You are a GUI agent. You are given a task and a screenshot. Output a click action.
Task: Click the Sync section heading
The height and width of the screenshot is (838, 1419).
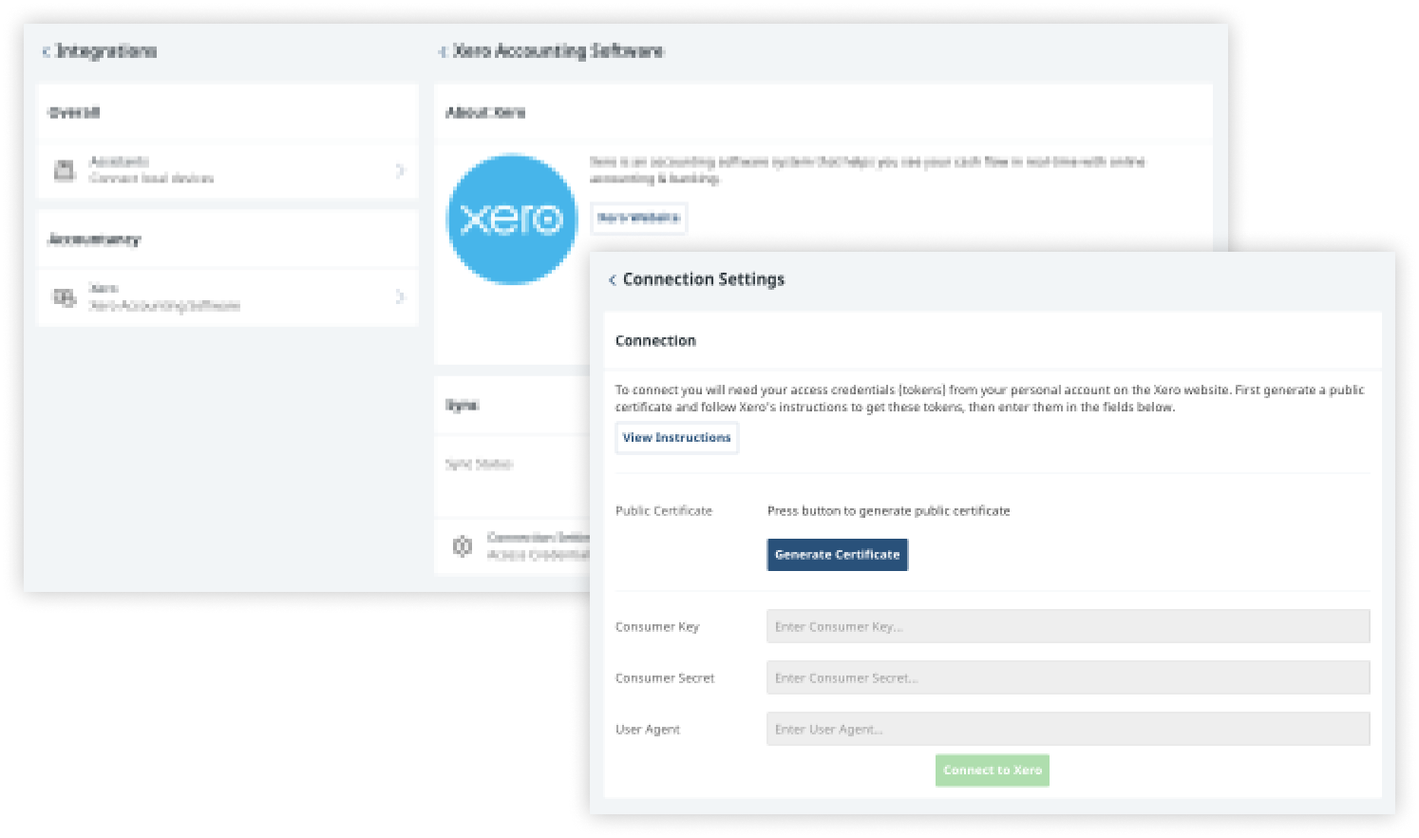(x=463, y=406)
